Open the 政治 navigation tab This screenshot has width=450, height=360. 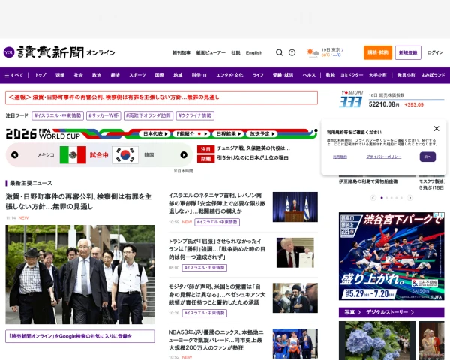coord(97,75)
